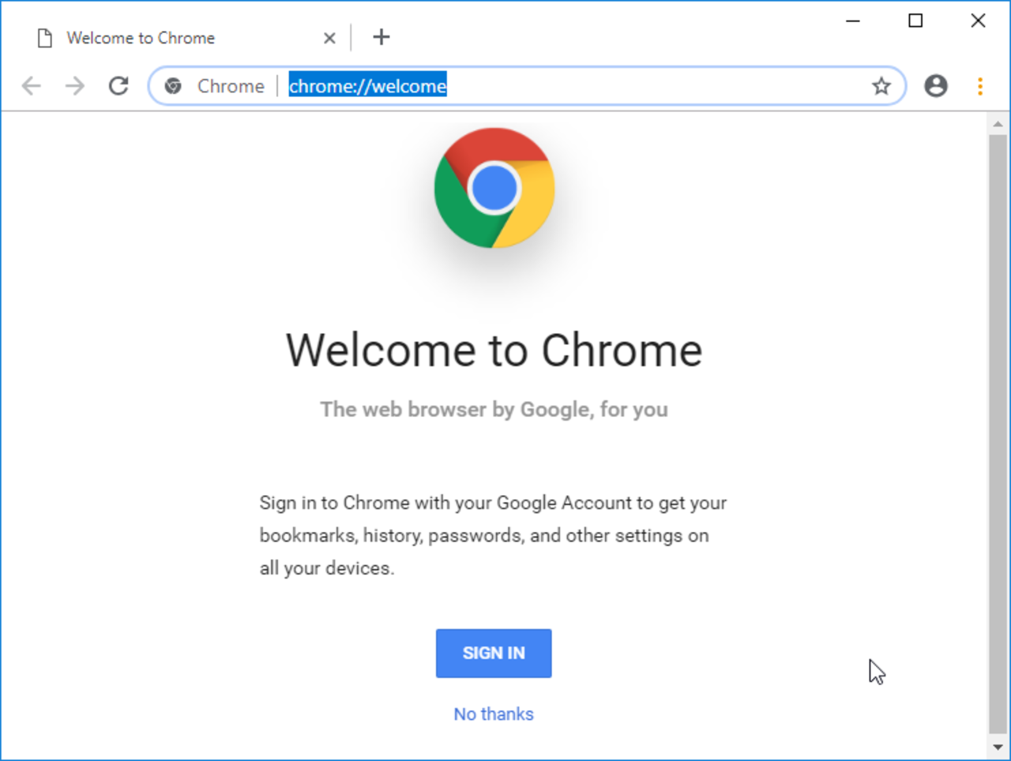1011x761 pixels.
Task: Click the Chrome icon in the address bar
Action: coord(173,86)
